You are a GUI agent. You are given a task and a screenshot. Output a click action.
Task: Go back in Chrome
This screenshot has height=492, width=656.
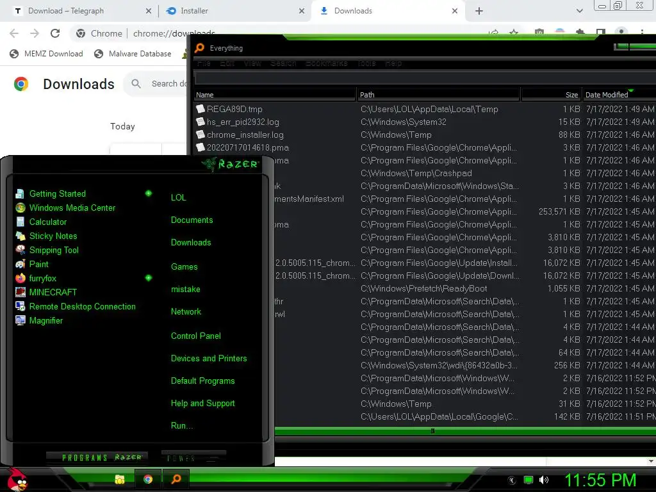14,33
